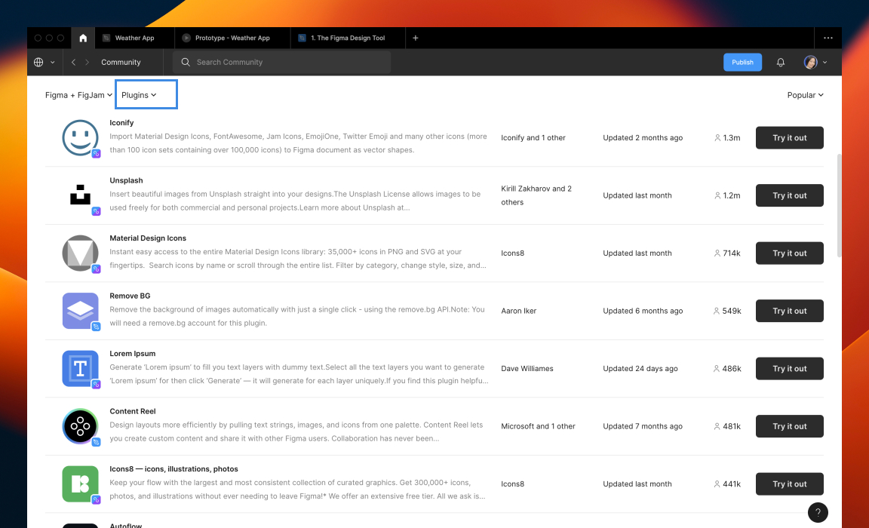The image size is (869, 528).
Task: Click Try it out for Content Reel
Action: click(789, 426)
